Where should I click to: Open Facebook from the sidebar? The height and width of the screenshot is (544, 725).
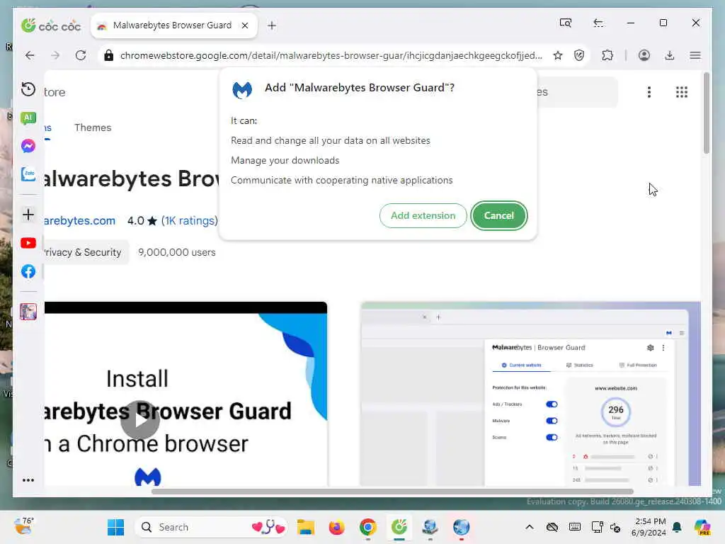[x=28, y=271]
